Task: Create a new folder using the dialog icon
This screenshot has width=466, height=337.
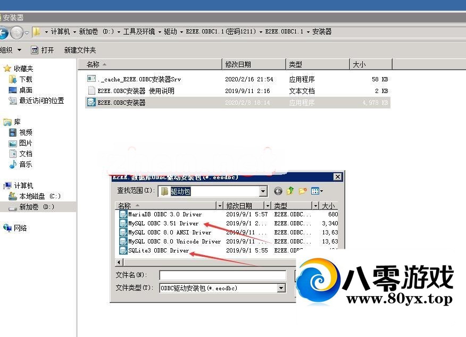Action: [x=303, y=191]
